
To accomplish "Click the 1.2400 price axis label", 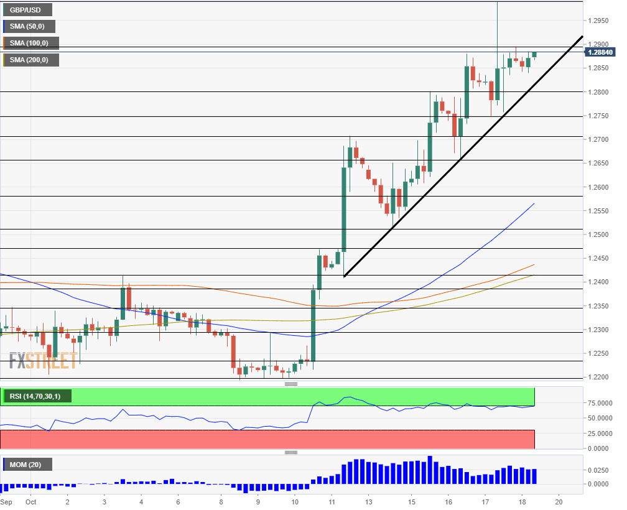I will tap(598, 282).
